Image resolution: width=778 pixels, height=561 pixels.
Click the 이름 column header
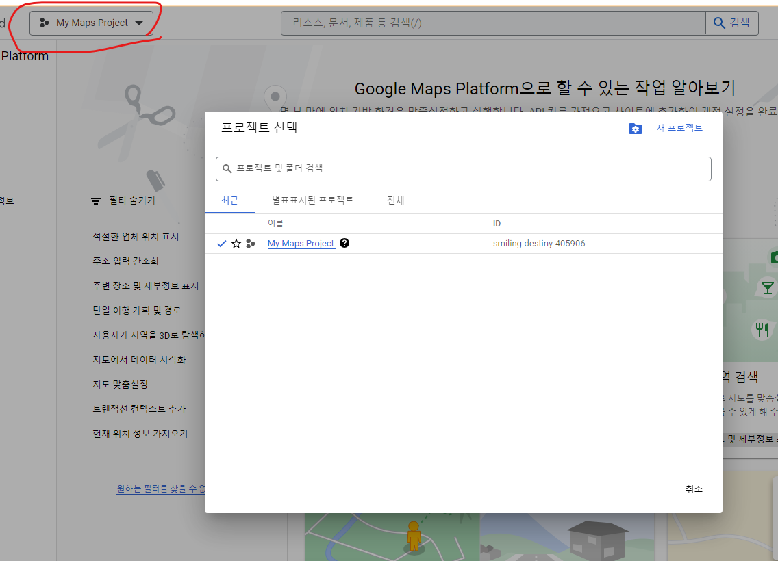point(276,224)
